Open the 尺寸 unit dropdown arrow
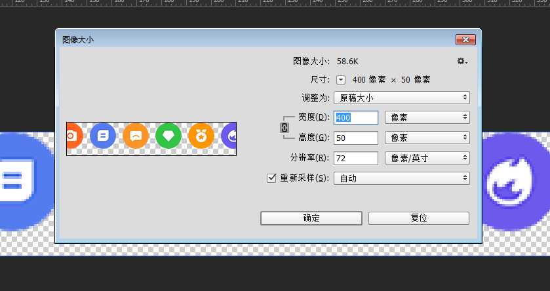The image size is (550, 291). click(x=341, y=79)
